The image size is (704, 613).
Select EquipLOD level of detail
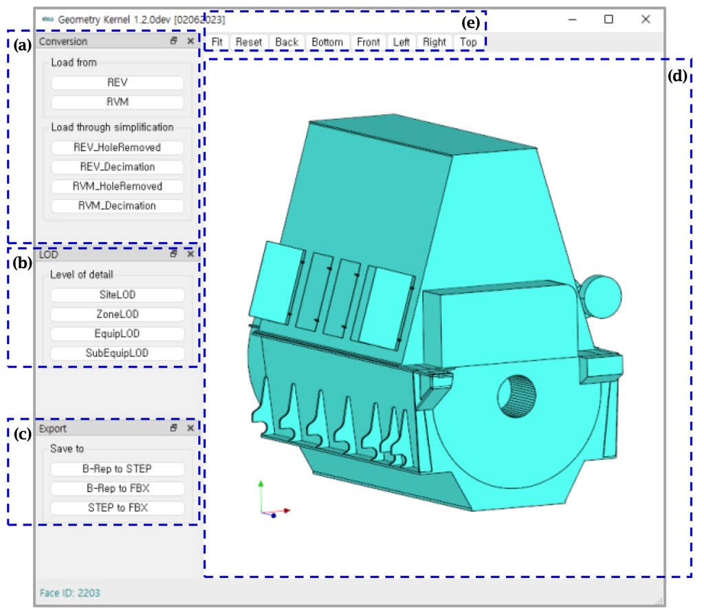tap(117, 334)
